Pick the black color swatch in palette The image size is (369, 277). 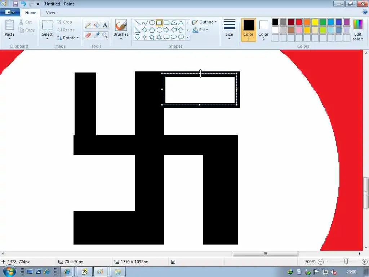tap(275, 22)
